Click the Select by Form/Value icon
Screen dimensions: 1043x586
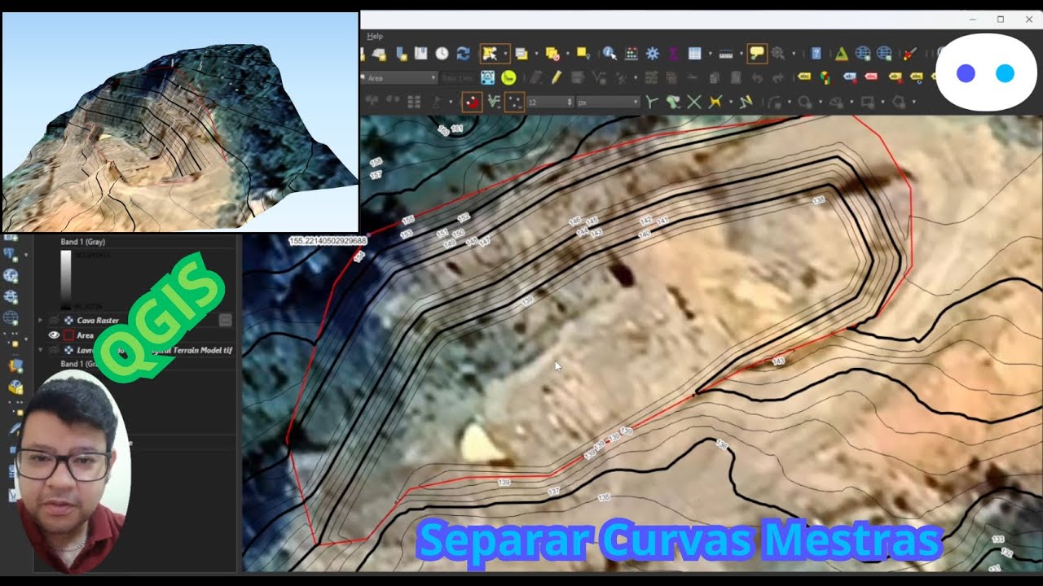tap(521, 54)
